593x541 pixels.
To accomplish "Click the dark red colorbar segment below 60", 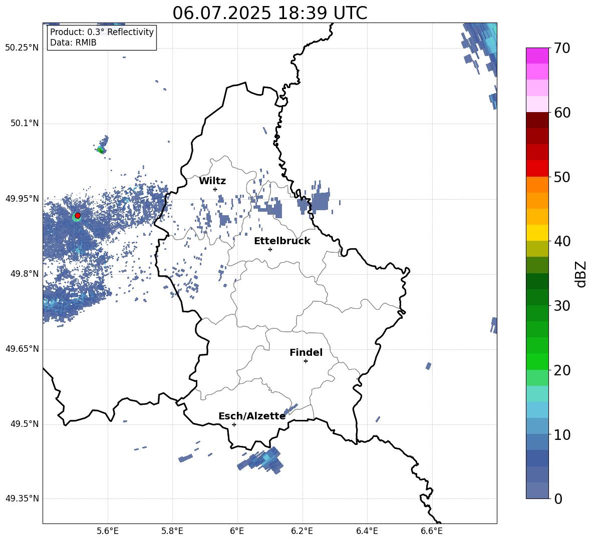I will pyautogui.click(x=537, y=120).
